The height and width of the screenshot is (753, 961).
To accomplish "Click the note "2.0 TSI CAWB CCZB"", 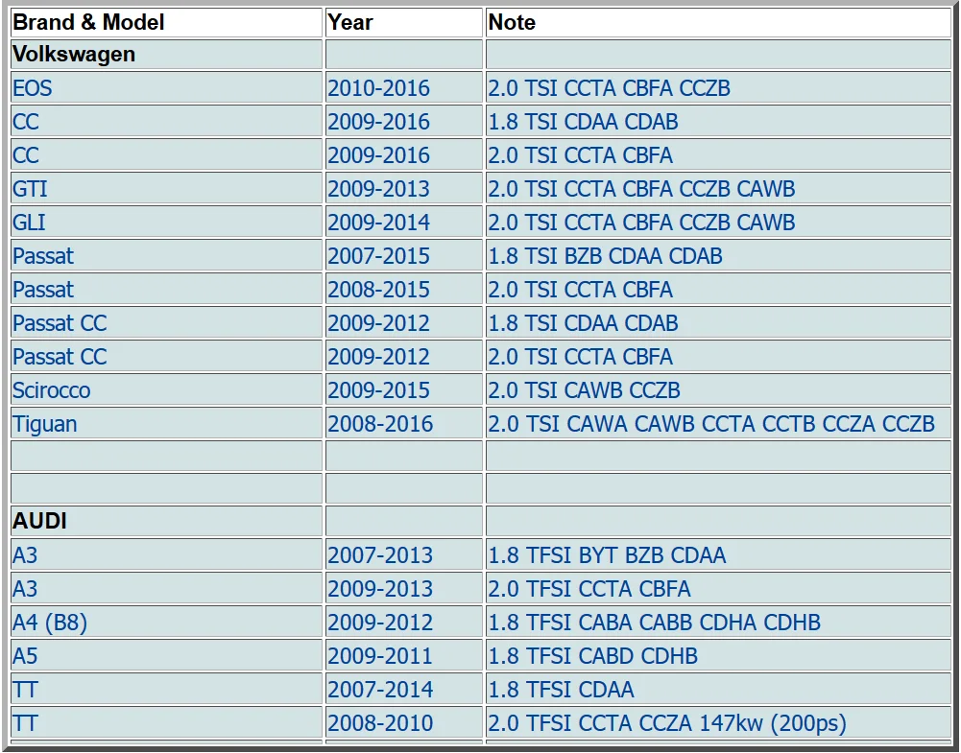I will (x=584, y=391).
